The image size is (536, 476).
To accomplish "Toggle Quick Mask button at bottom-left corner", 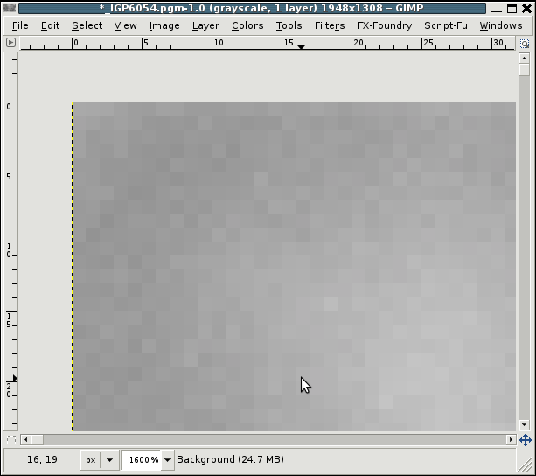I will (11, 440).
